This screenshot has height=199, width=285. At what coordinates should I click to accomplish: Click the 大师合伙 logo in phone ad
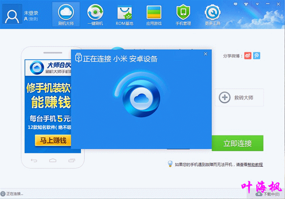[x=37, y=68]
